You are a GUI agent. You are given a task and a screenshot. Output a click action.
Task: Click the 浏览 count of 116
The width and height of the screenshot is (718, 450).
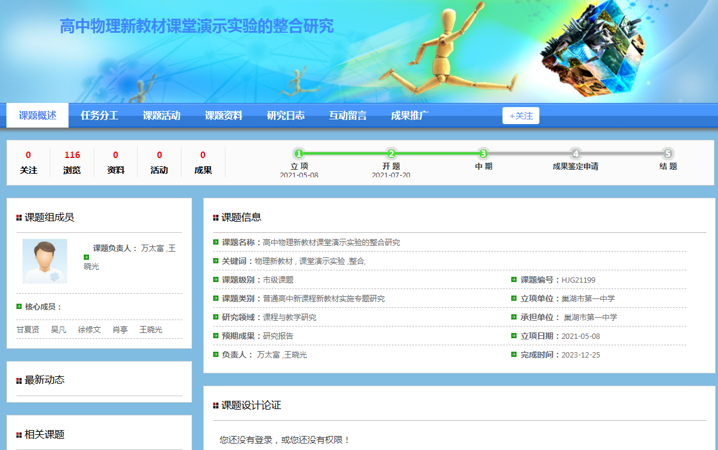[72, 155]
